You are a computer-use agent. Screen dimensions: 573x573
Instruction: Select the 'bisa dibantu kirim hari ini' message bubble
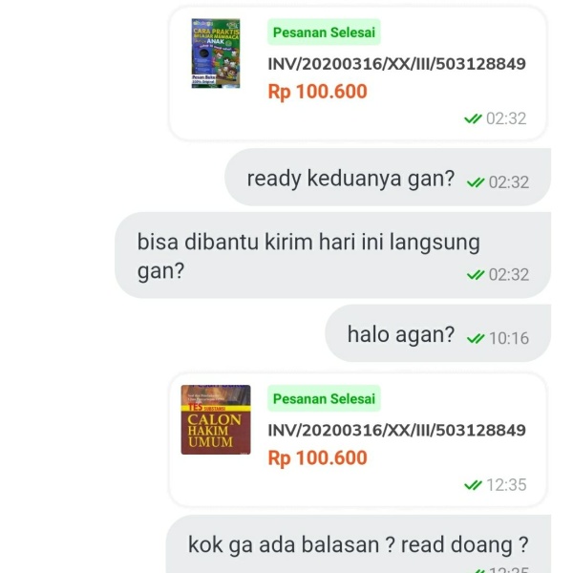click(x=333, y=255)
